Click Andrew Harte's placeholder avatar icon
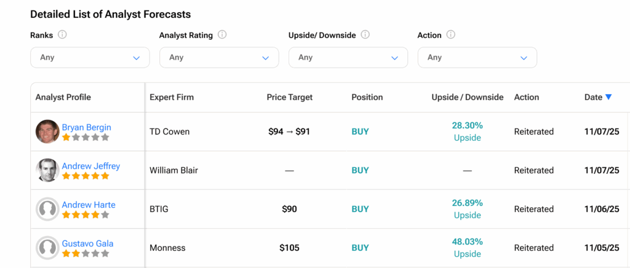 tap(47, 209)
